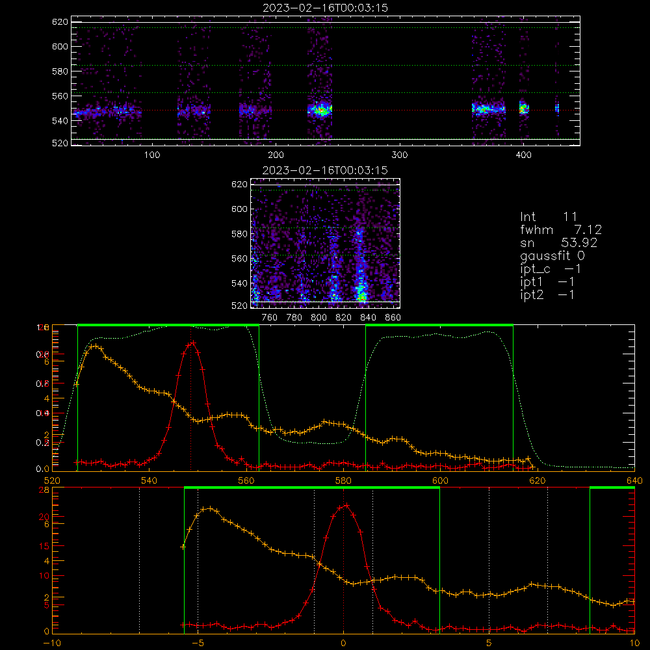Click x-axis label '800' of middle spectrogram
This screenshot has height=650, width=650.
click(x=318, y=318)
